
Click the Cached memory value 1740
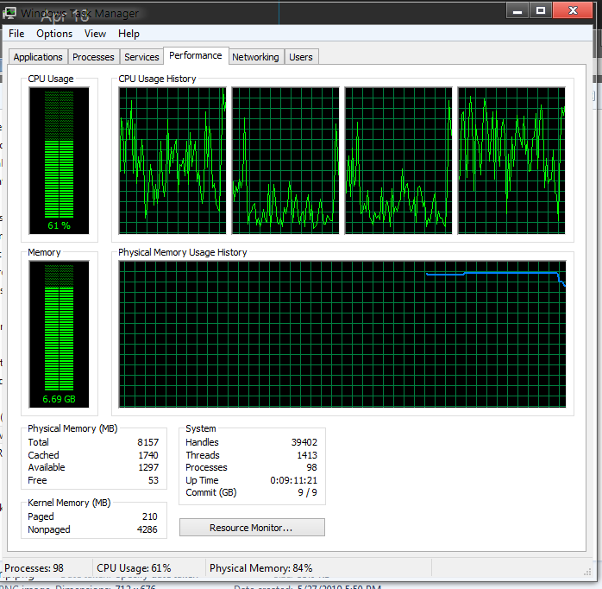148,455
